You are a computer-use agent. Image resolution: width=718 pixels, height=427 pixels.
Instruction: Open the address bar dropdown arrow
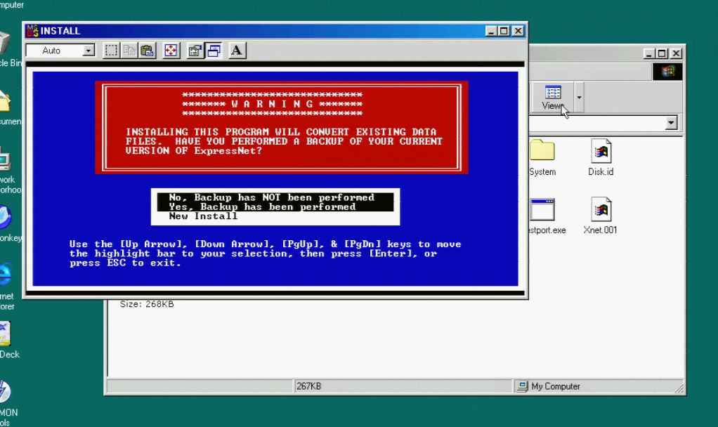pos(672,123)
